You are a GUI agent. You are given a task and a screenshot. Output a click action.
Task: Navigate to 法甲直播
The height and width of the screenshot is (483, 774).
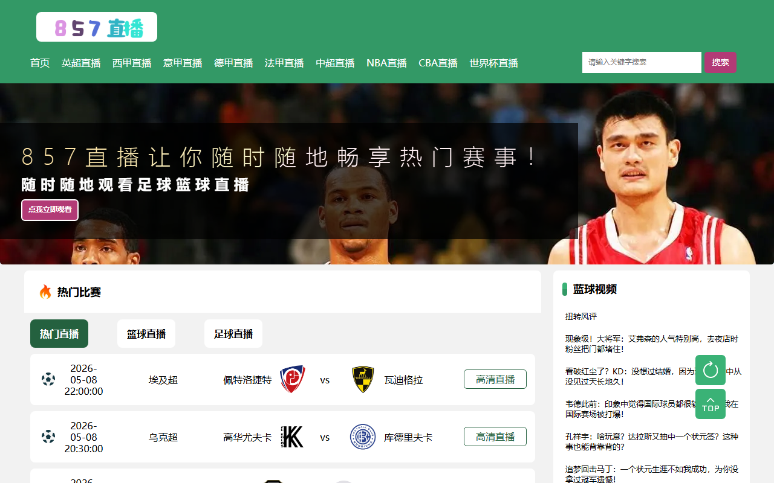(284, 63)
